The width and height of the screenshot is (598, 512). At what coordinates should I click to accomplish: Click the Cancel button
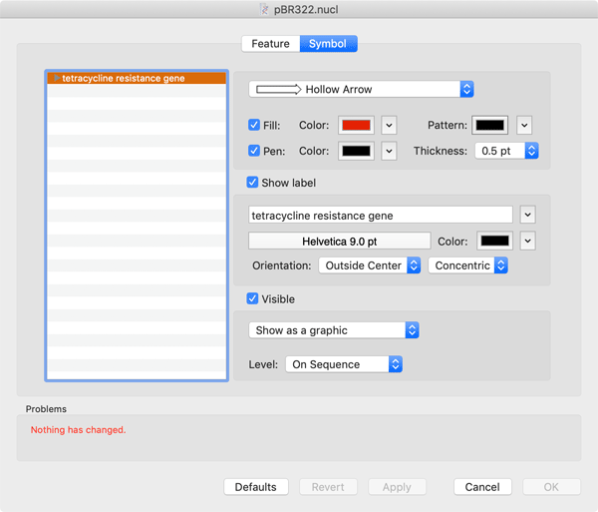pos(482,487)
